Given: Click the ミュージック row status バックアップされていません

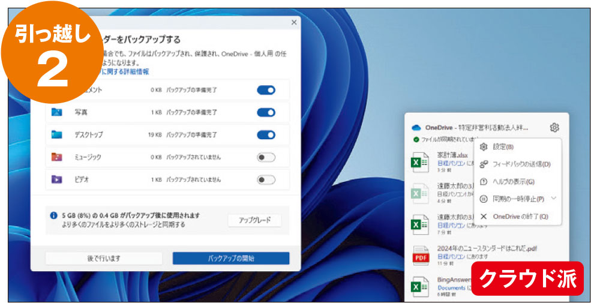Looking at the screenshot, I should pyautogui.click(x=194, y=158).
